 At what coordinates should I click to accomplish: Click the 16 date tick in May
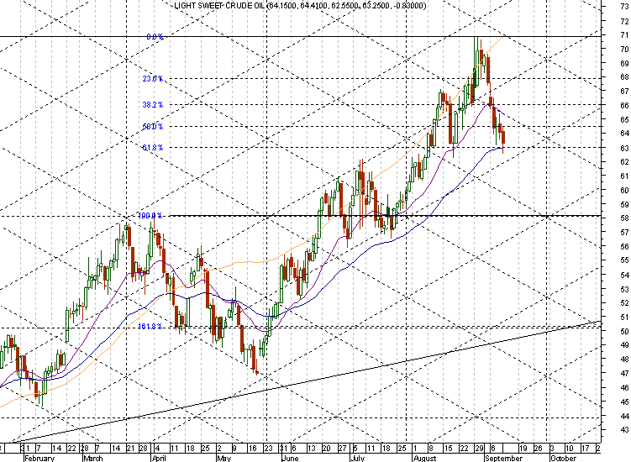coord(252,449)
